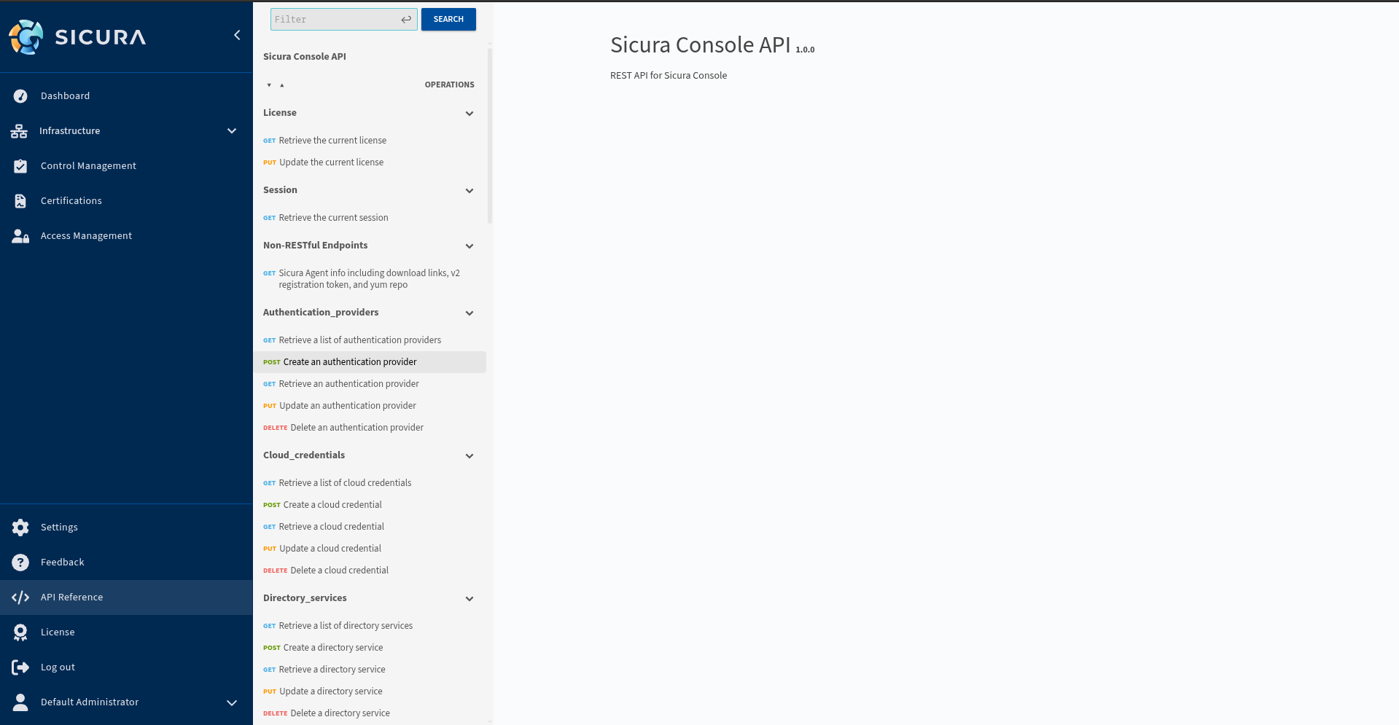Click the Access Management user-lock icon

[20, 236]
